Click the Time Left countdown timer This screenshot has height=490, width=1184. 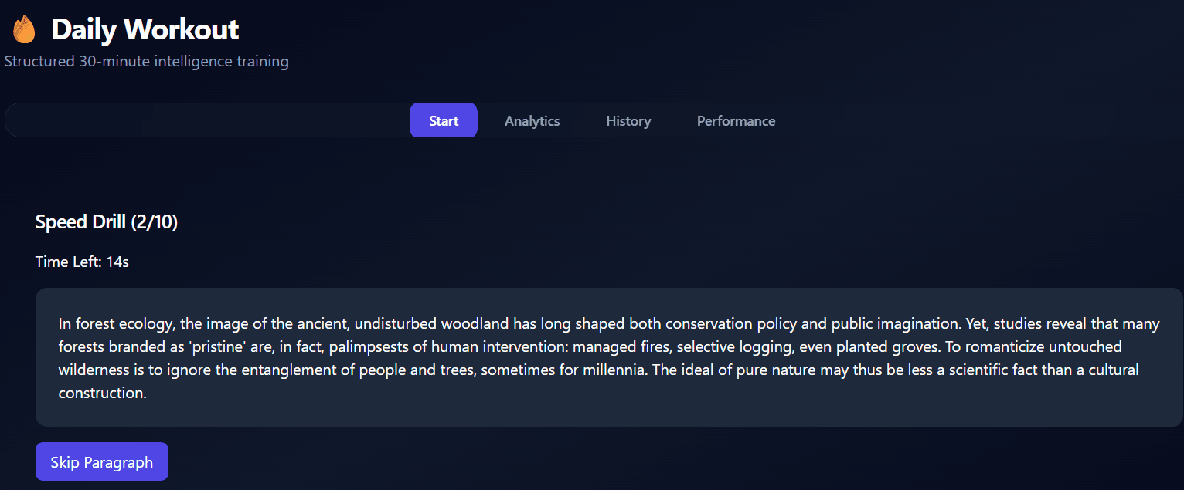[x=82, y=262]
